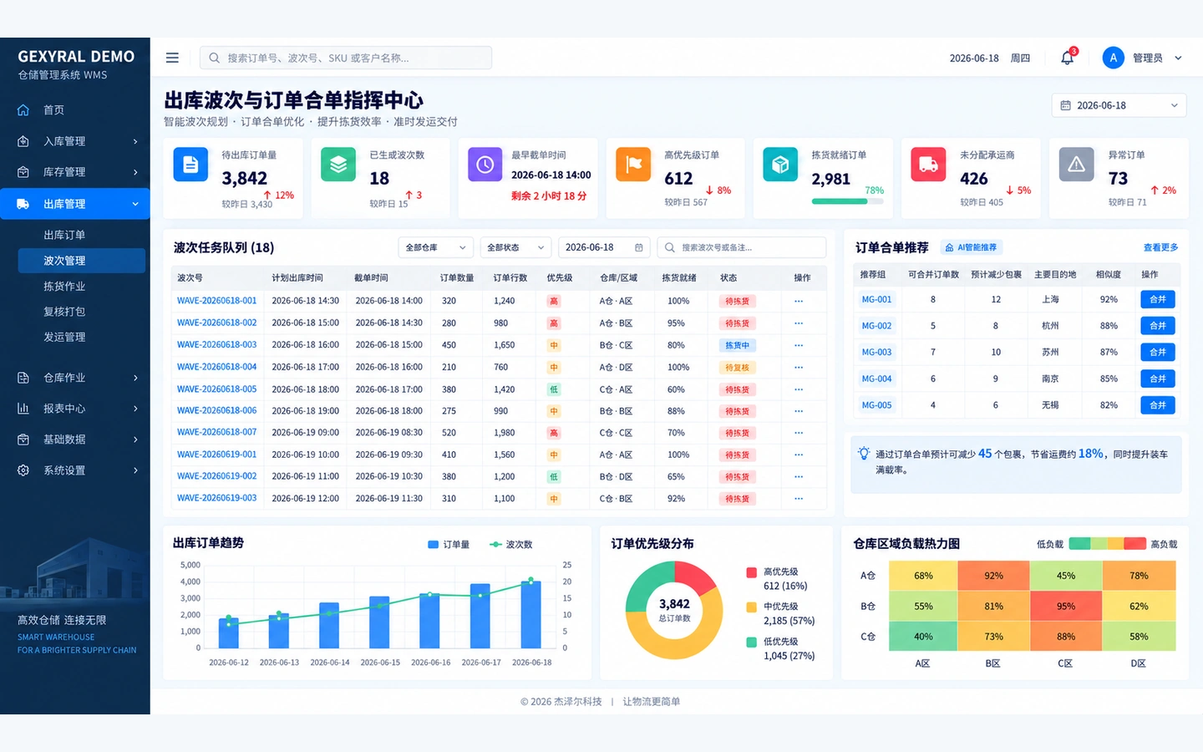
Task: Toggle the hamburger menu icon
Action: (x=172, y=58)
